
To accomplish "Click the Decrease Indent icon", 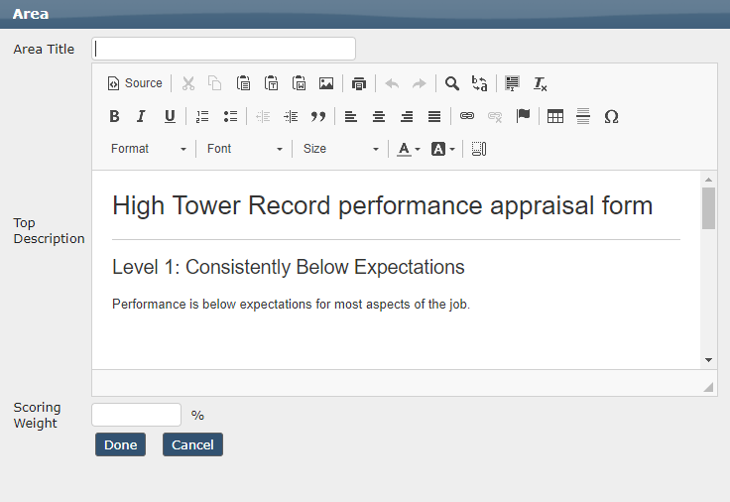I will [x=263, y=116].
